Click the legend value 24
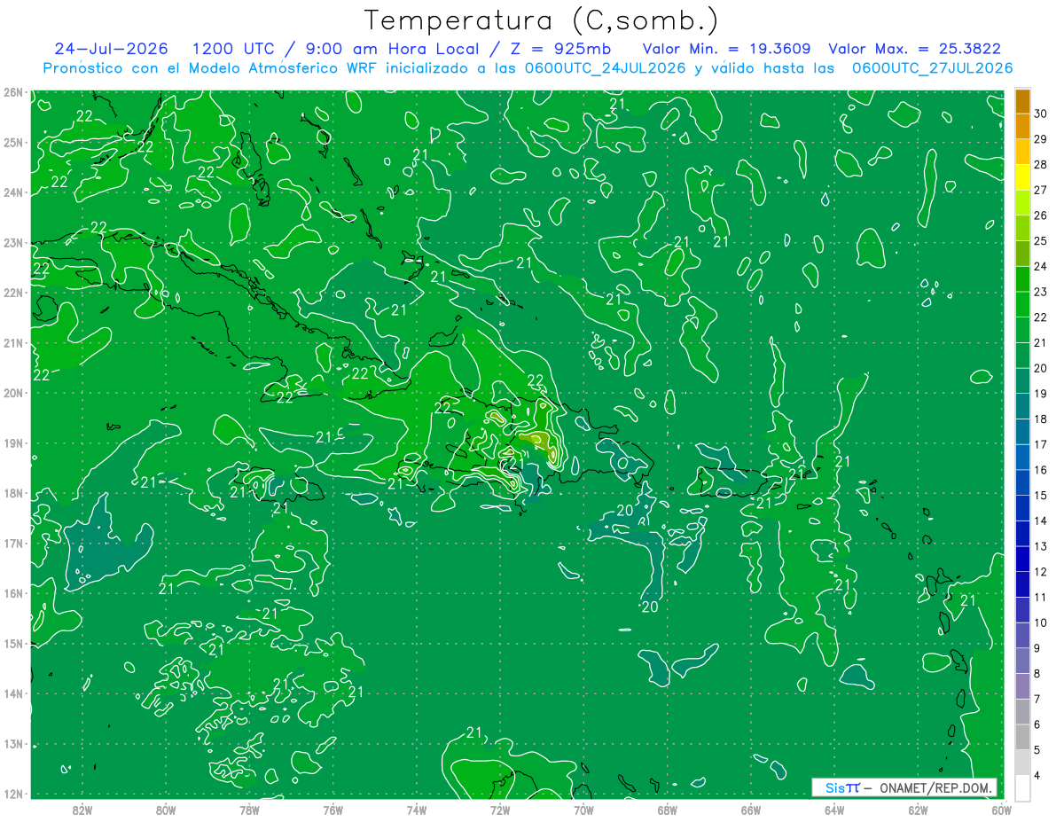Viewport: 1064px width, 822px height. click(1041, 266)
